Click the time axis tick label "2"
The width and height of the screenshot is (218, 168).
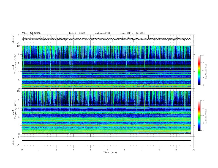(56, 150)
